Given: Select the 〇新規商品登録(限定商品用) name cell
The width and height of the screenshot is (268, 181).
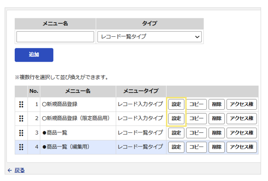Looking at the screenshot, I should coord(78,119).
